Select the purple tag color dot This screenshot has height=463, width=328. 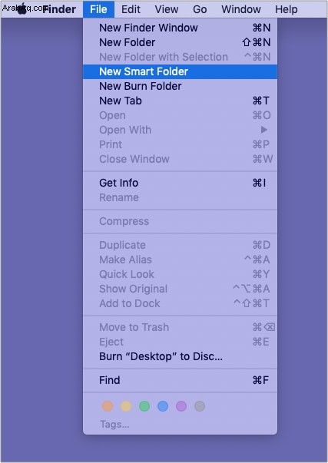pos(181,406)
